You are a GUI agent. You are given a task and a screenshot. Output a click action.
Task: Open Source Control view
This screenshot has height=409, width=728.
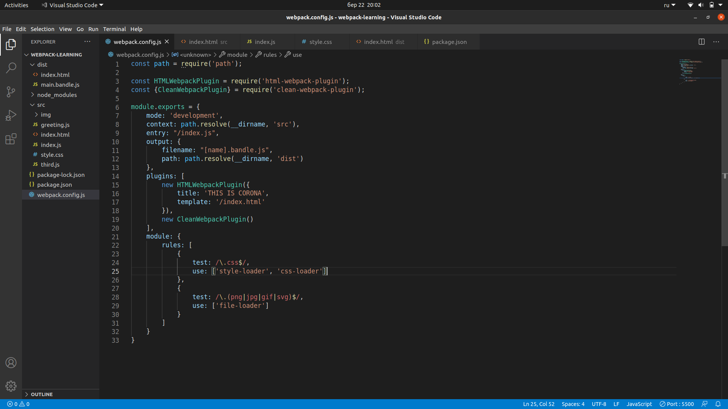coord(11,92)
